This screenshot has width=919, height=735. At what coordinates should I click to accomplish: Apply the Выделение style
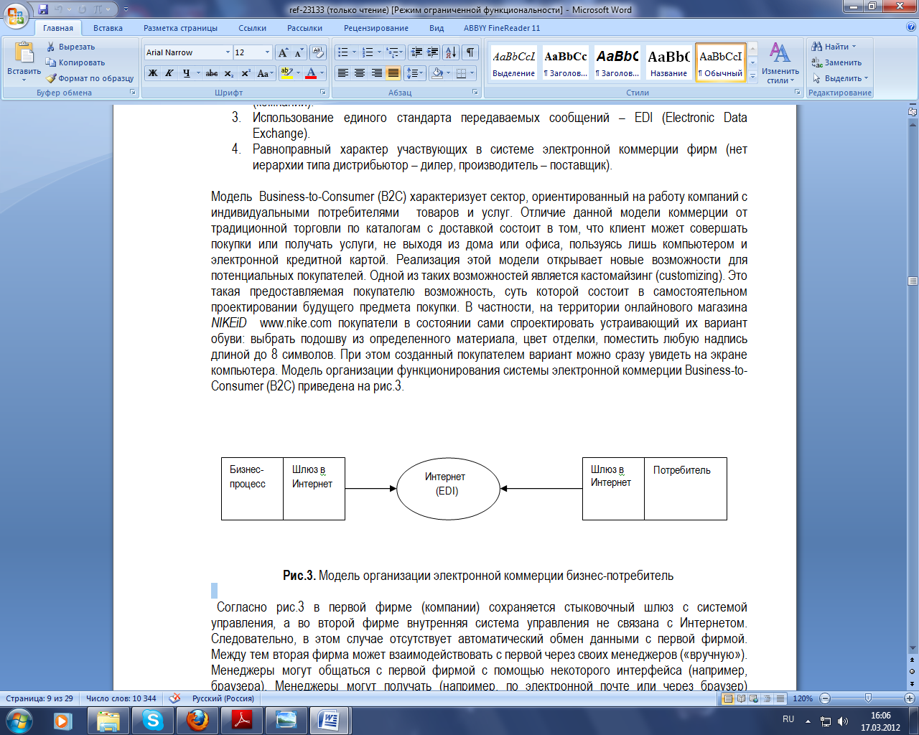click(x=513, y=62)
